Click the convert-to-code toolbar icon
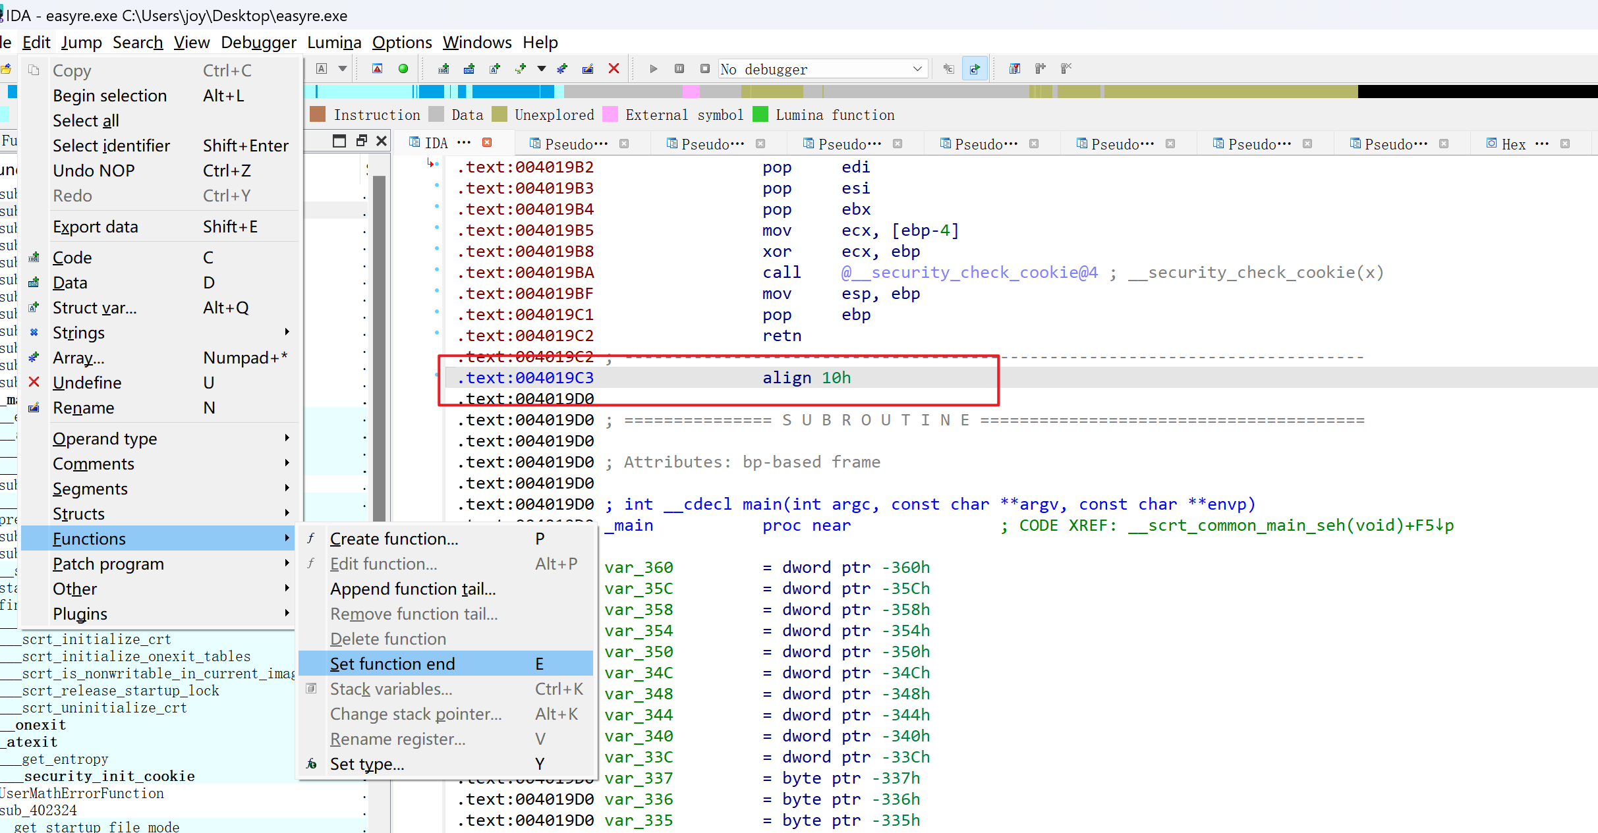The width and height of the screenshot is (1598, 833). [x=443, y=68]
